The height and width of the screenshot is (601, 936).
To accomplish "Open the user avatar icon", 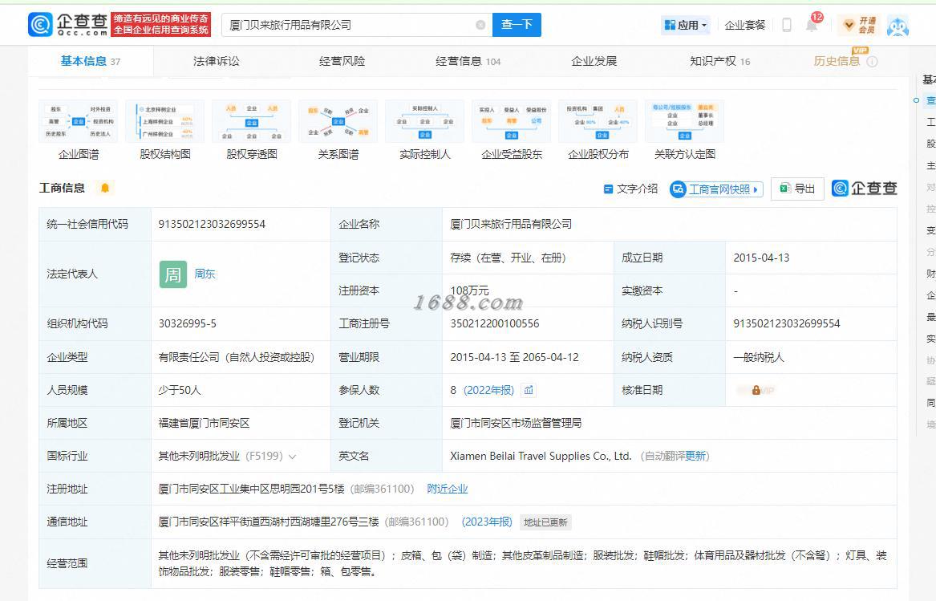I will tap(898, 26).
